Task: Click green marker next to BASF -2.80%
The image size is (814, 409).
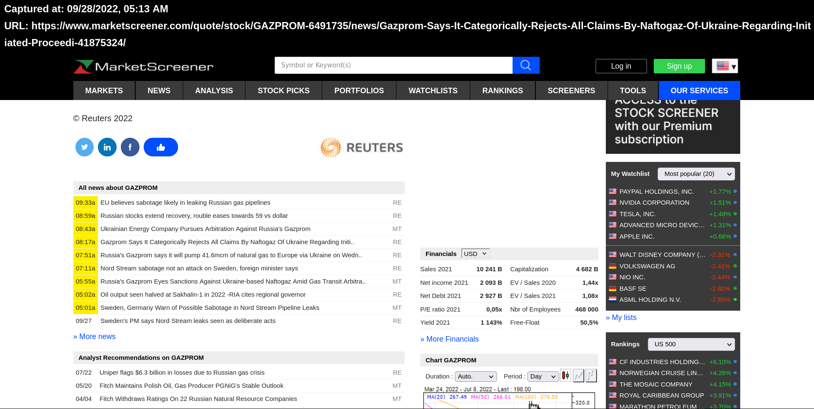Action: point(735,288)
